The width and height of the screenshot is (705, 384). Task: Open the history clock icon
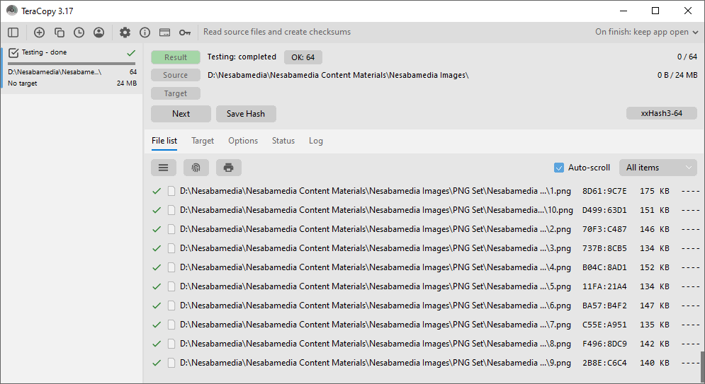pos(79,32)
